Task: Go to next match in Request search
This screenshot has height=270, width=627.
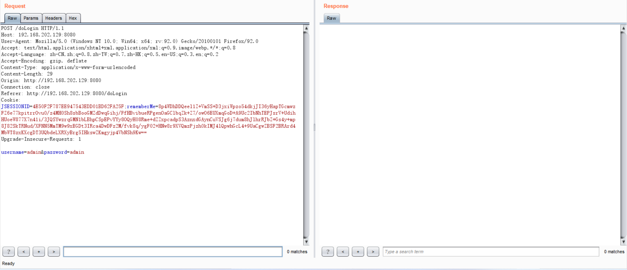Action: click(54, 252)
